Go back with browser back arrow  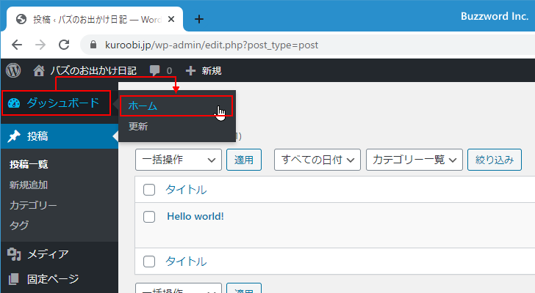[17, 45]
